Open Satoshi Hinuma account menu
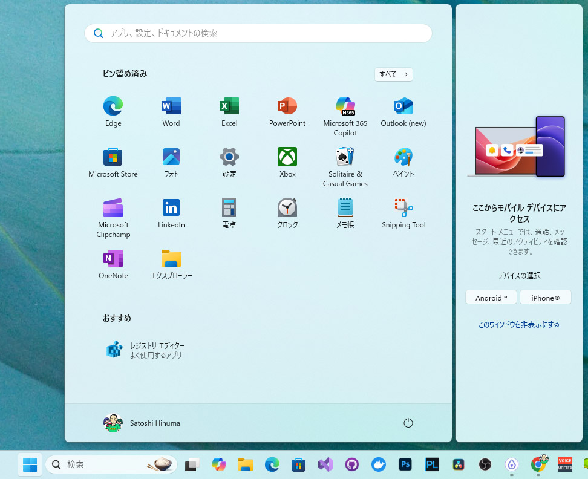This screenshot has width=588, height=479. point(142,423)
